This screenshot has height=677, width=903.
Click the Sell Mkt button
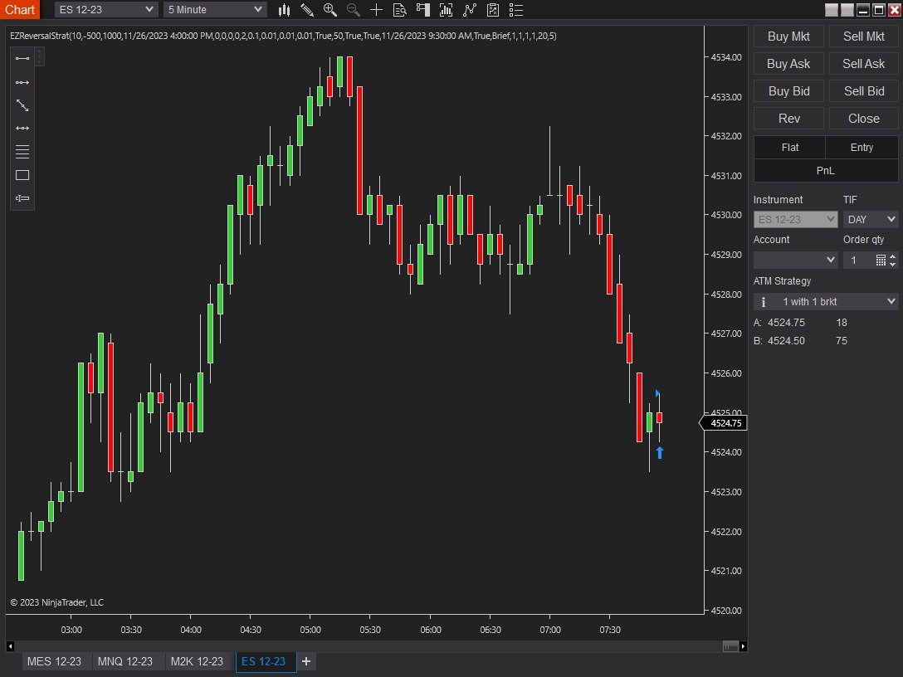(x=863, y=37)
